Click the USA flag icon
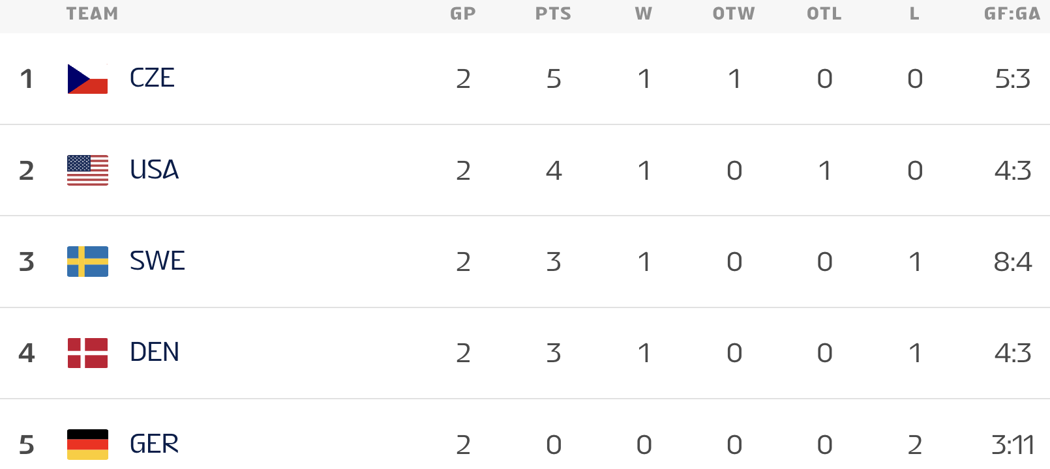The height and width of the screenshot is (469, 1050). click(87, 170)
